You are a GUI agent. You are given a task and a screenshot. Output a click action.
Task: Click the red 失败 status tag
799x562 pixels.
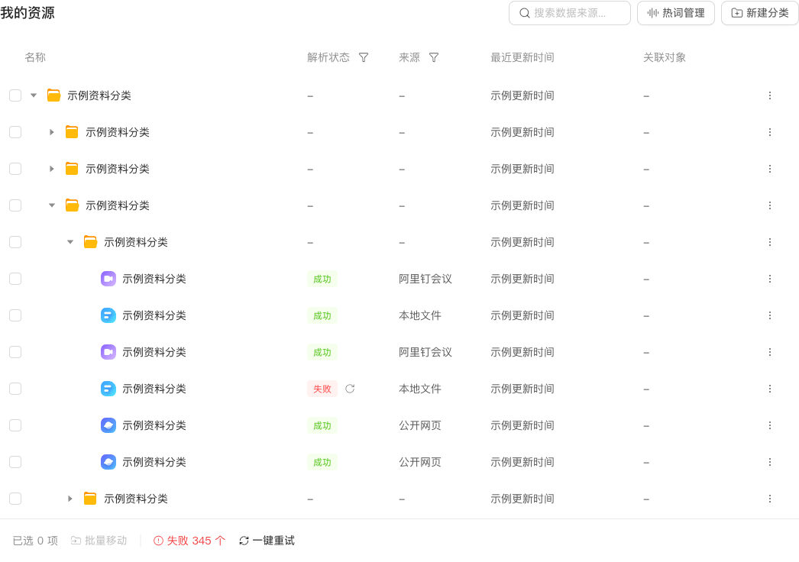point(322,389)
